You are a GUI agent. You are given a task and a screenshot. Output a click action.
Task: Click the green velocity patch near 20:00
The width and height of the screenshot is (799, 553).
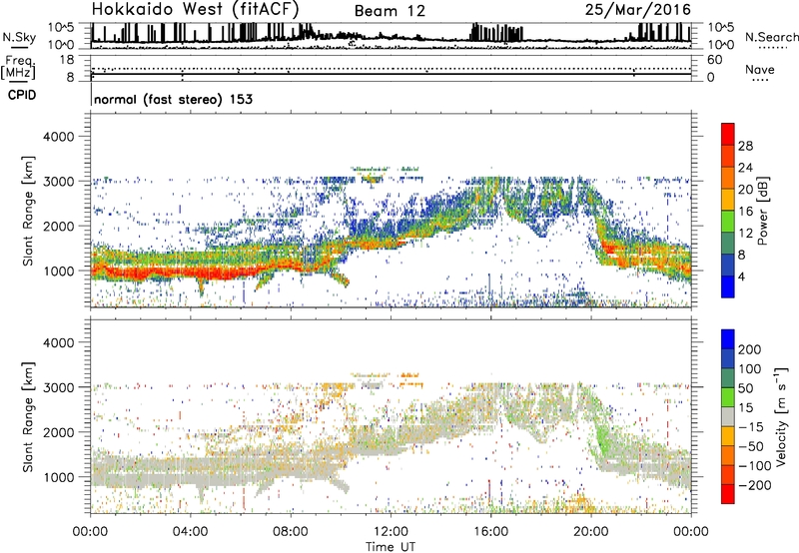[604, 438]
